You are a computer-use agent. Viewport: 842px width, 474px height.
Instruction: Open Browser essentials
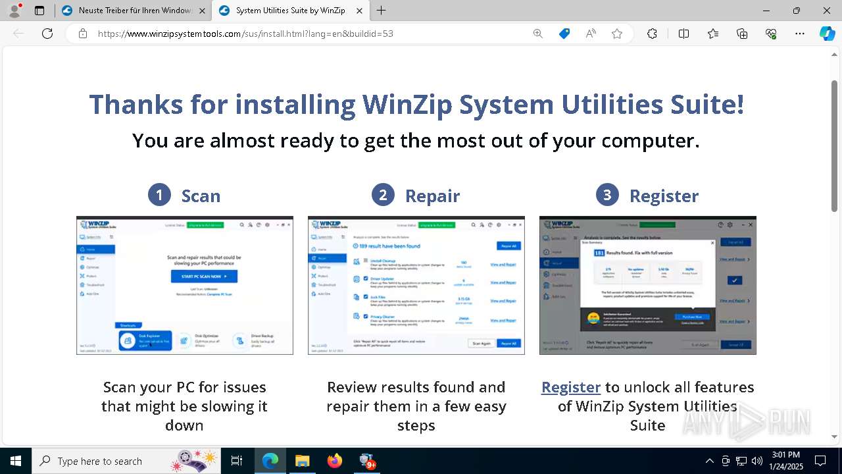pyautogui.click(x=771, y=34)
